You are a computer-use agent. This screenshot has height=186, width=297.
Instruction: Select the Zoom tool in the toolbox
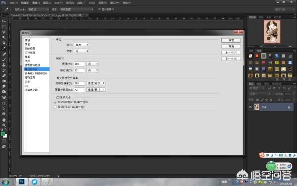[x=4, y=125]
